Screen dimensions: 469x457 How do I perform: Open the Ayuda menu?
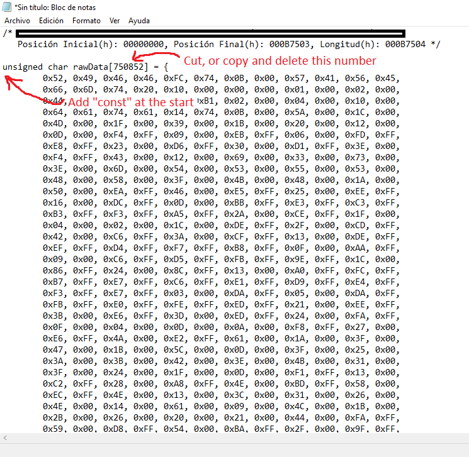pyautogui.click(x=139, y=21)
